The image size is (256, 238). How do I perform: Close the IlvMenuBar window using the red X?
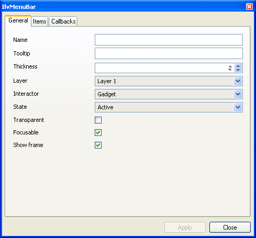[x=249, y=7]
